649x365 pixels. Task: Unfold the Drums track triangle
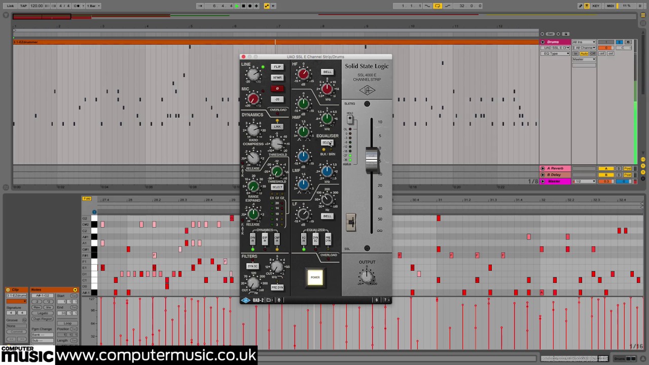[x=543, y=42]
